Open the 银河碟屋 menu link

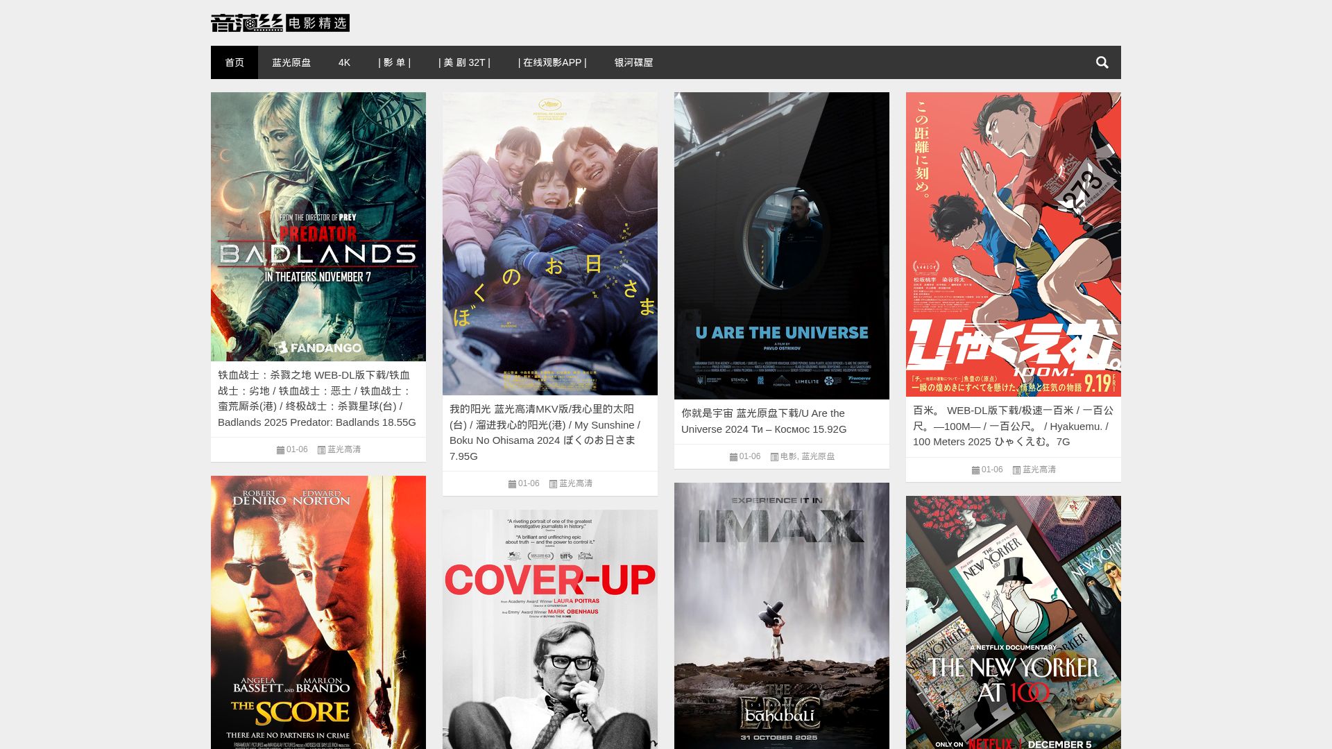click(633, 62)
